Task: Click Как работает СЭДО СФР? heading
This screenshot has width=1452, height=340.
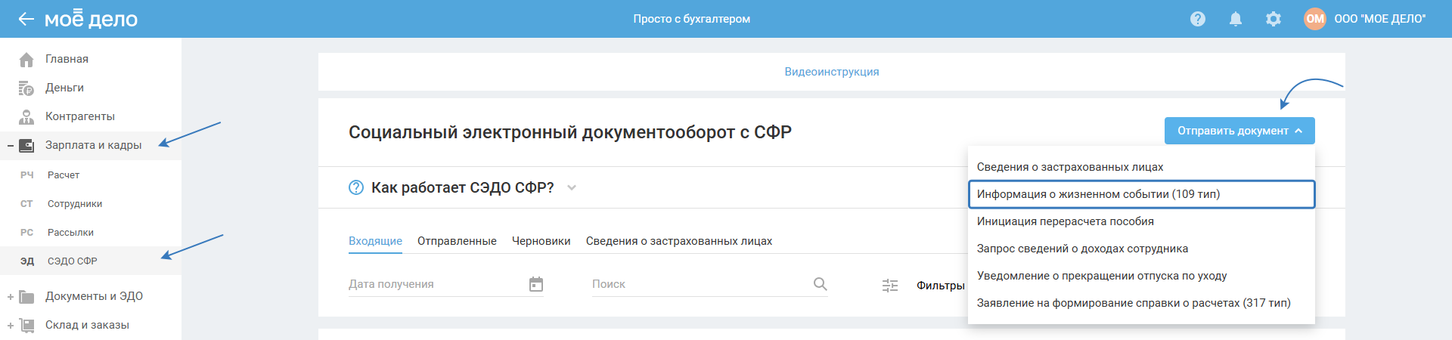Action: pyautogui.click(x=462, y=187)
